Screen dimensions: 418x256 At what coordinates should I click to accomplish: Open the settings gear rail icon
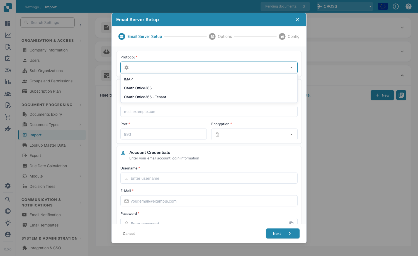(8, 186)
